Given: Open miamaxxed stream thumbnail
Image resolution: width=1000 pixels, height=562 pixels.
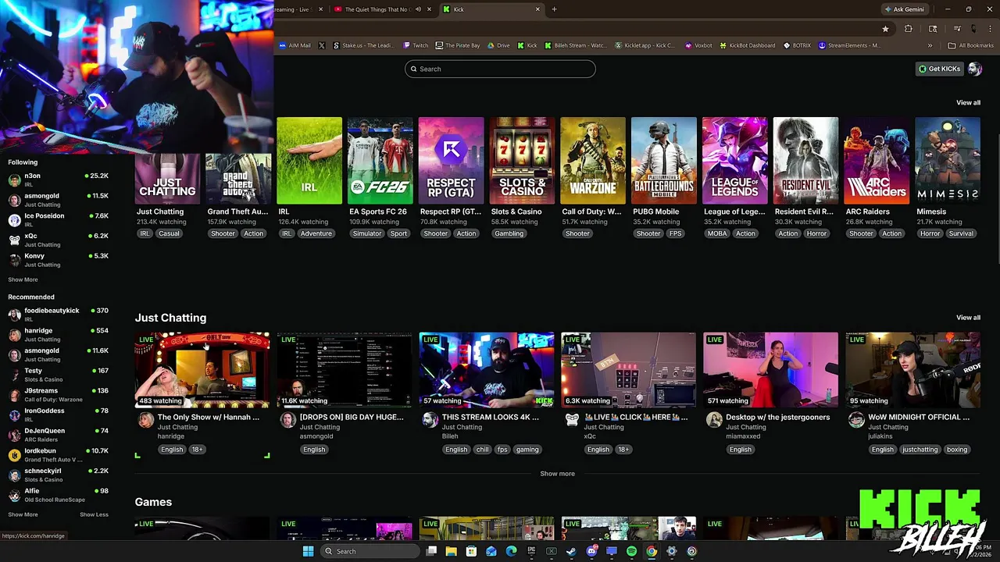Looking at the screenshot, I should click(x=771, y=370).
